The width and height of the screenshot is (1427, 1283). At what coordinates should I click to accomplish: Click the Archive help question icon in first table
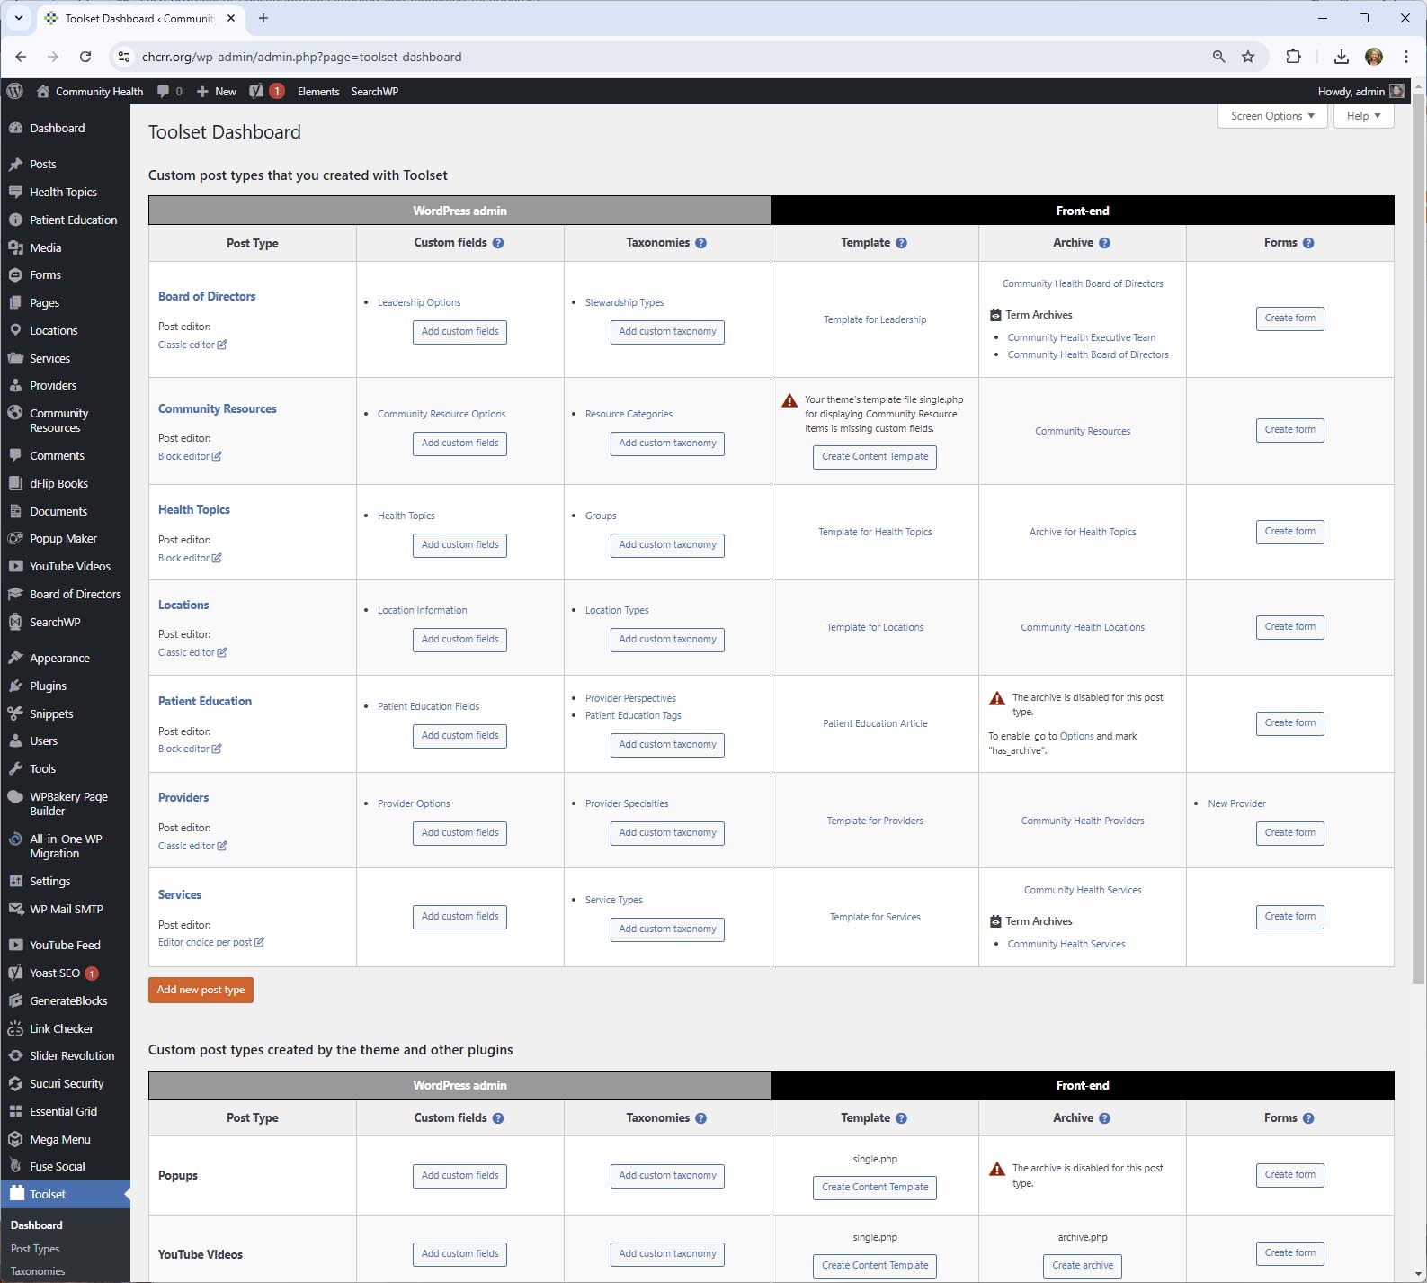1104,243
